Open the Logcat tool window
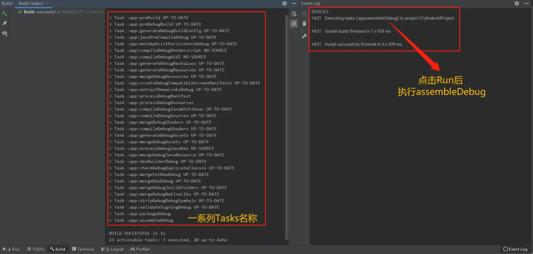The height and width of the screenshot is (254, 533). [112, 249]
